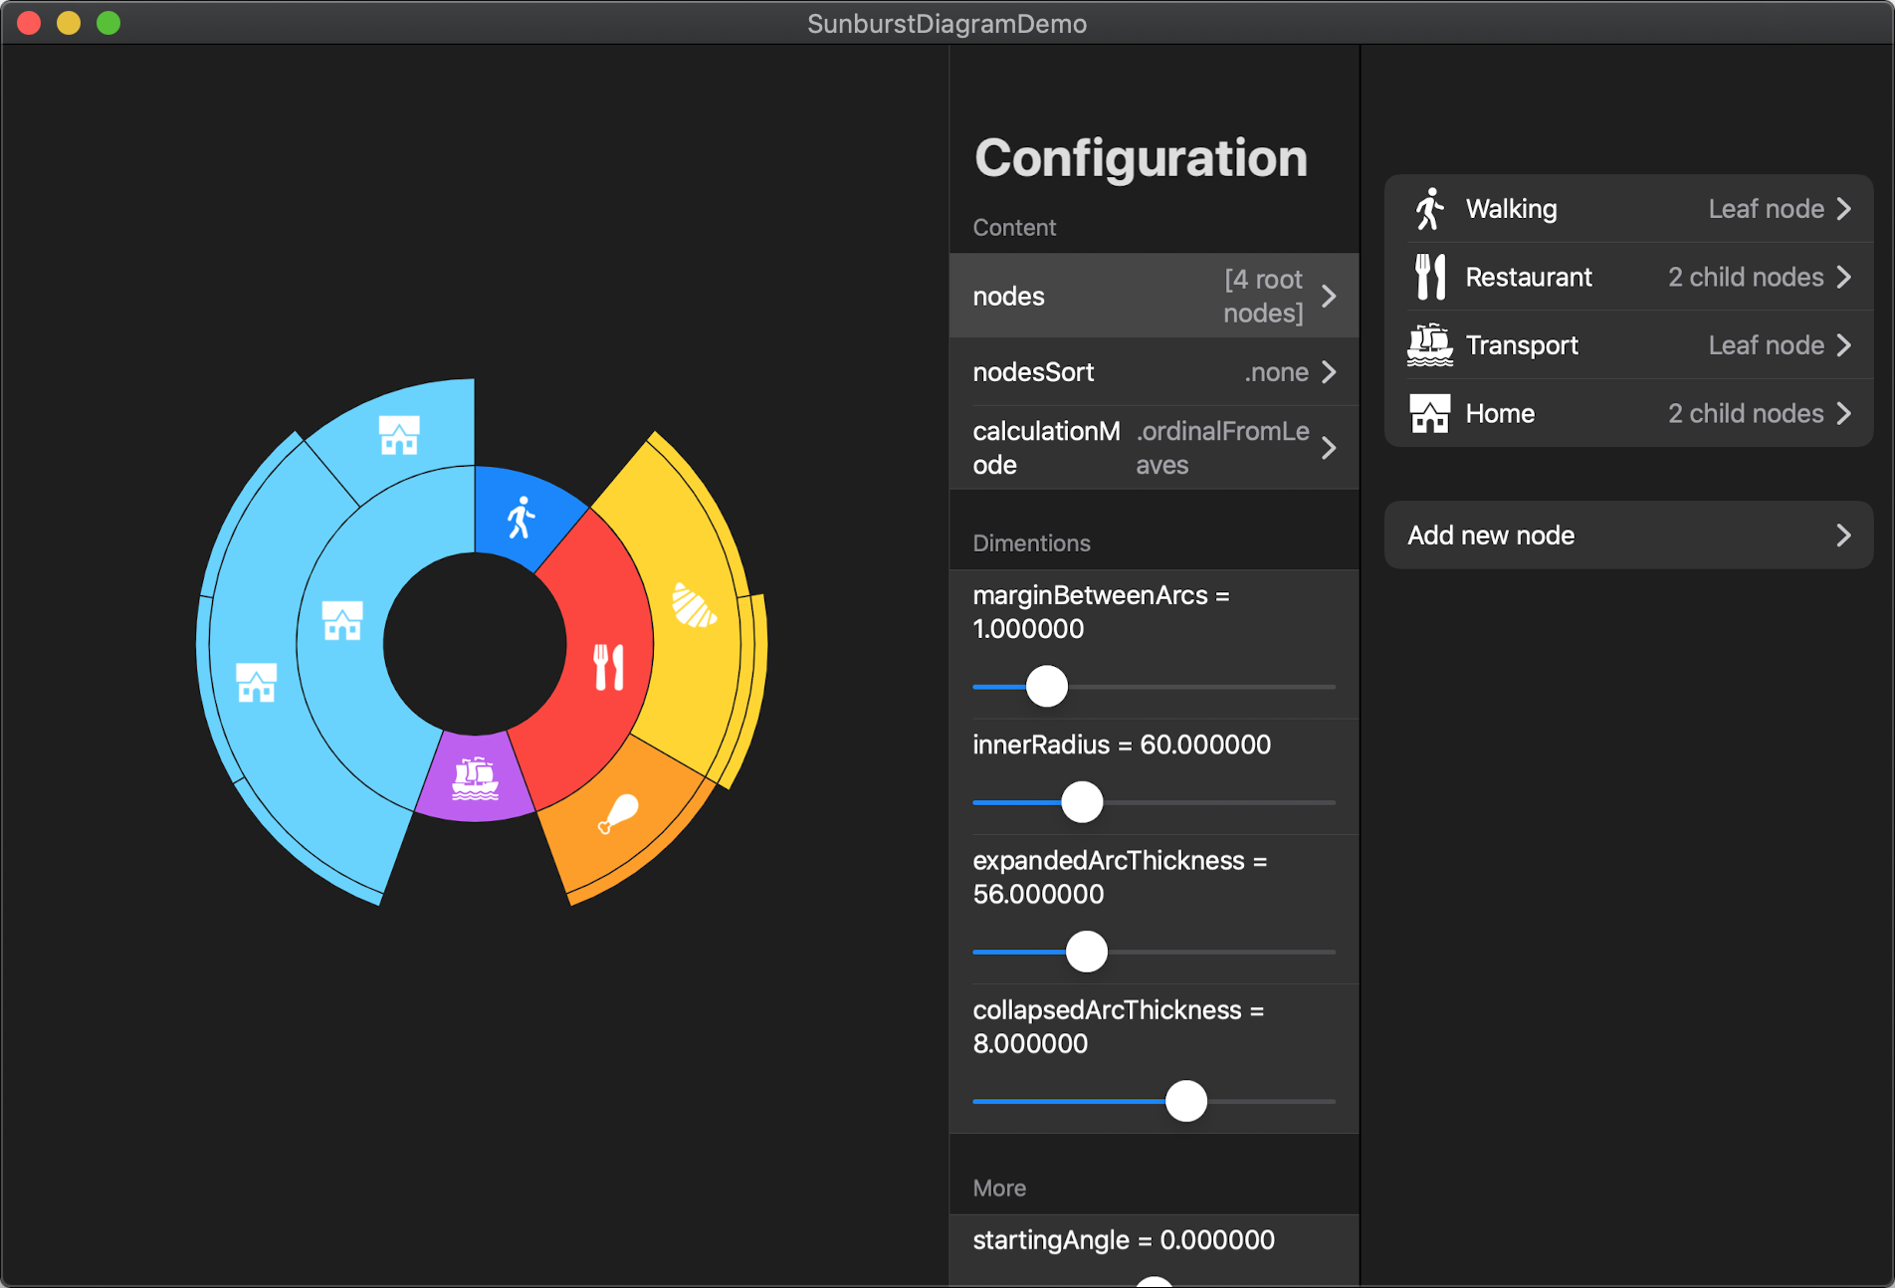Expand the Walking leaf node chevron
The height and width of the screenshot is (1288, 1895).
click(1843, 209)
